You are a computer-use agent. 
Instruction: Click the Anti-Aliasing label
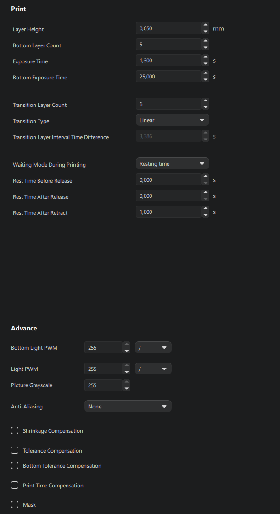pyautogui.click(x=27, y=407)
